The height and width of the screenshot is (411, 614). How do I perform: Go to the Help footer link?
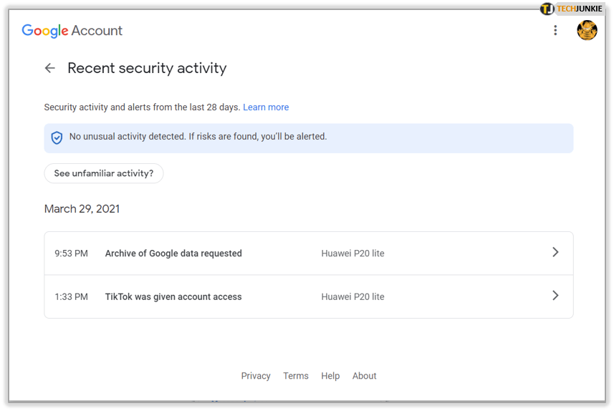click(x=330, y=376)
